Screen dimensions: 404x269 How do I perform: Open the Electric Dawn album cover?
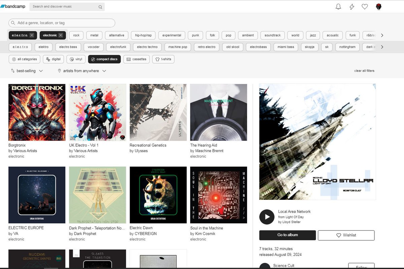coord(158,195)
